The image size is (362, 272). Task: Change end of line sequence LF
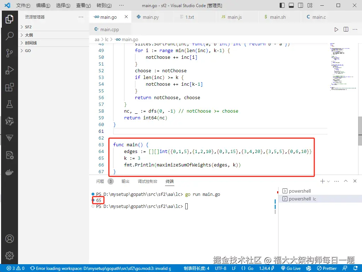coord(234,268)
